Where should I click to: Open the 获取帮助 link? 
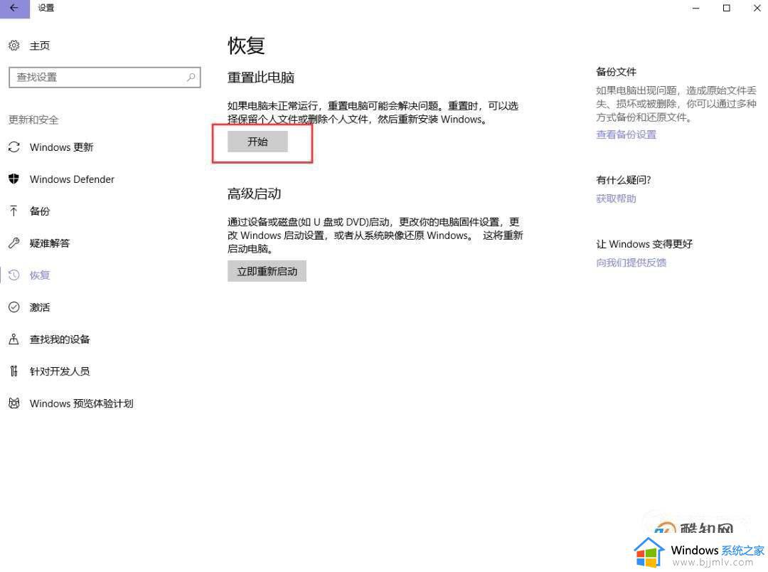pos(616,198)
